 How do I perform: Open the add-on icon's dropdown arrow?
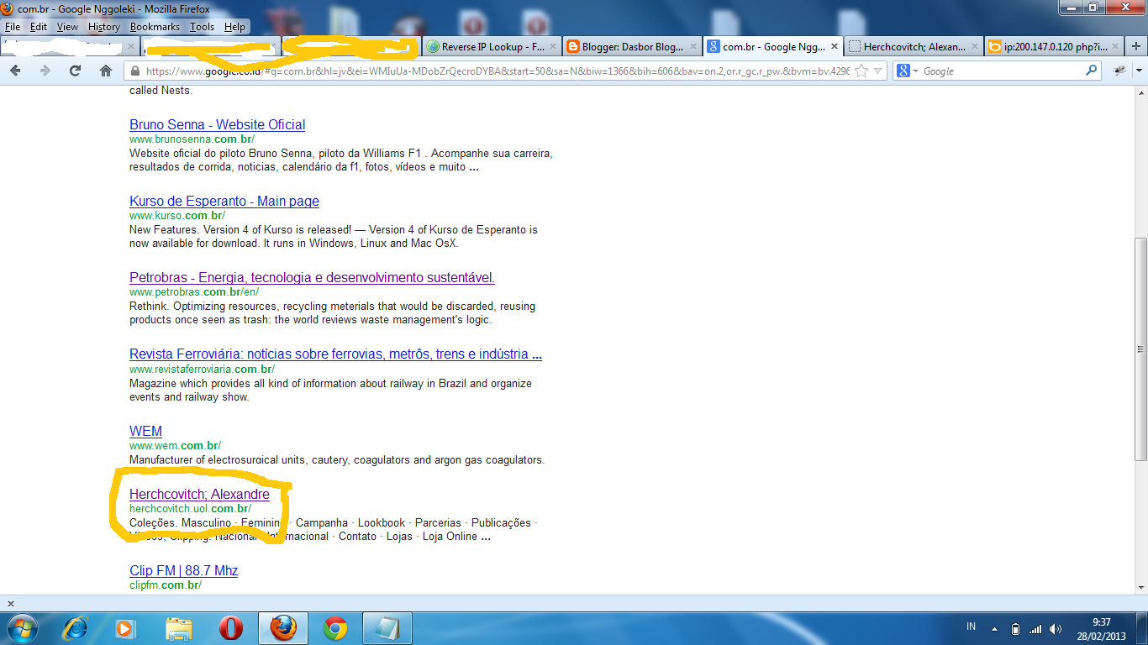click(1139, 71)
